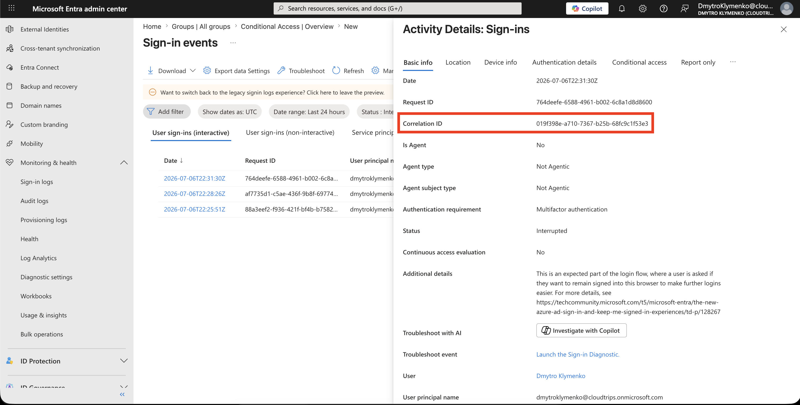Open sign-in entry 2026-07-06T22:31:30Z
The image size is (800, 405).
[194, 178]
